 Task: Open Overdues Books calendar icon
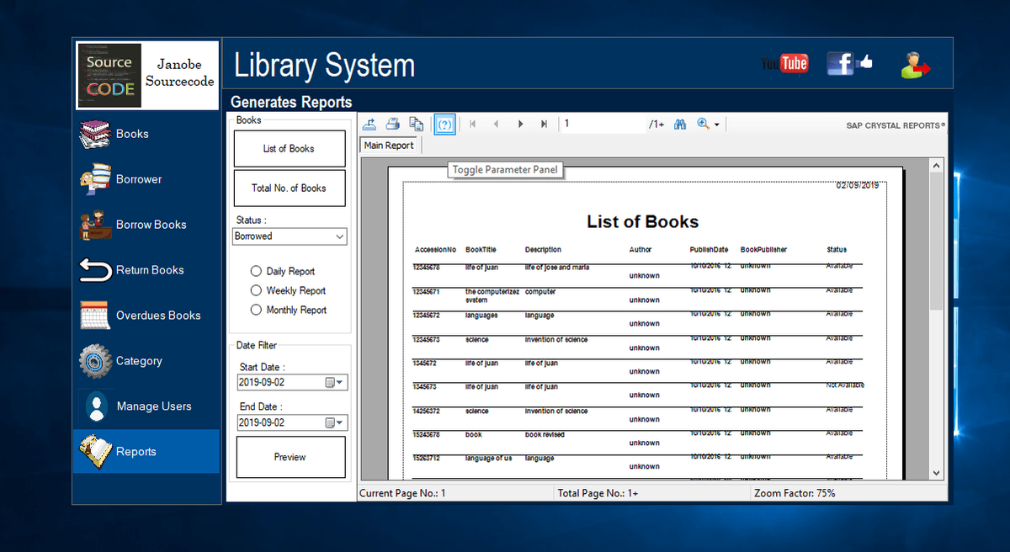point(94,316)
